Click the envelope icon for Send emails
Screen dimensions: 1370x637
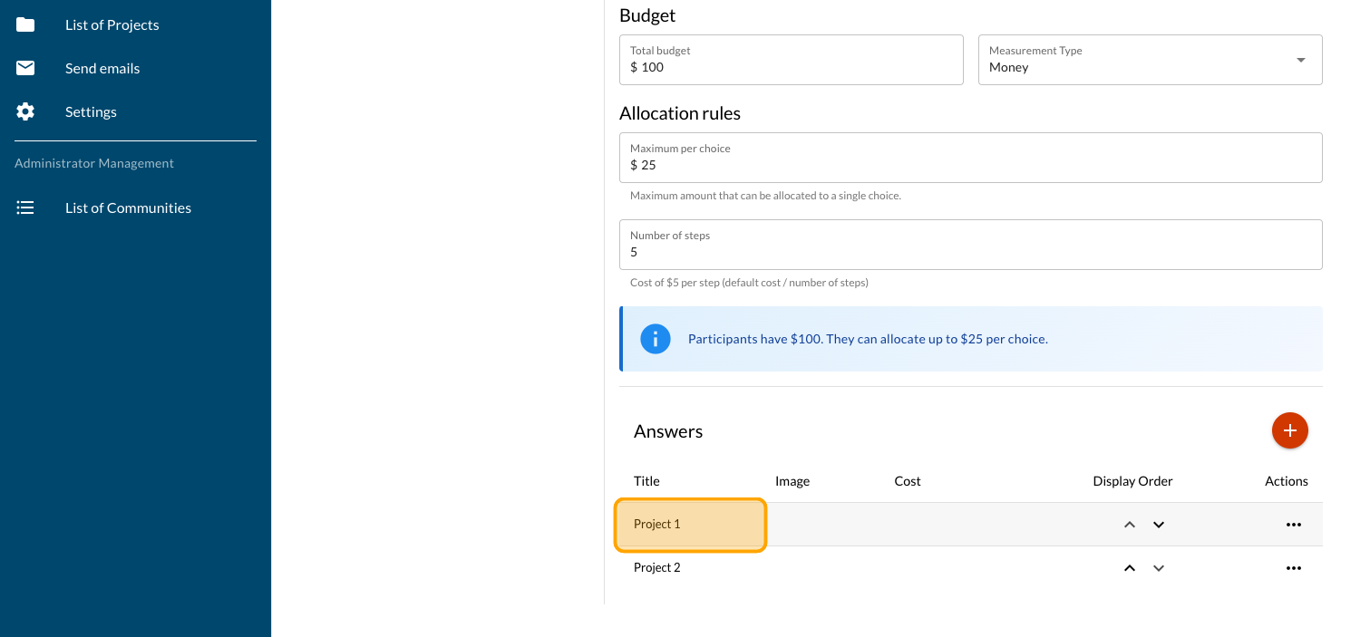tap(25, 68)
